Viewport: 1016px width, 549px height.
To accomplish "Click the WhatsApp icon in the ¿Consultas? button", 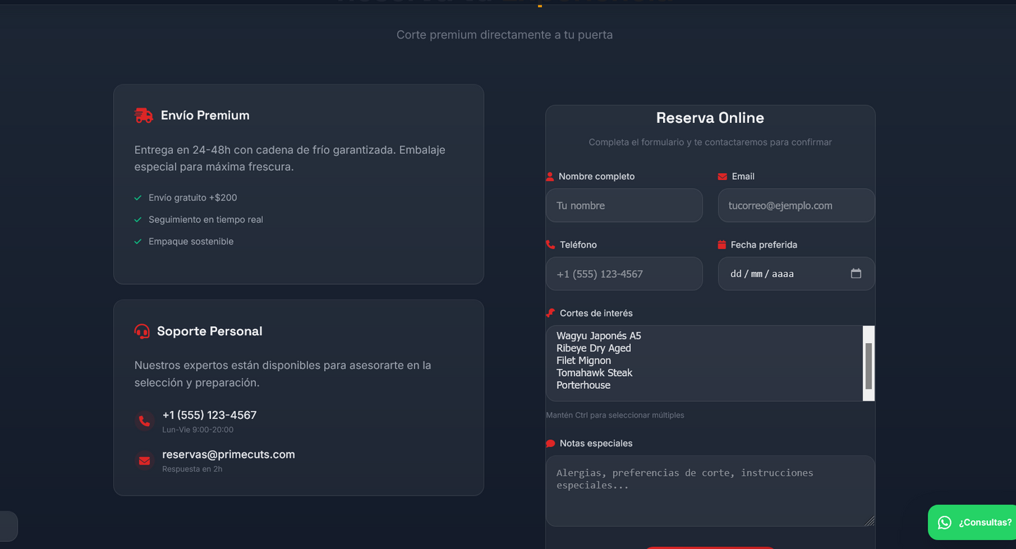I will (x=944, y=522).
